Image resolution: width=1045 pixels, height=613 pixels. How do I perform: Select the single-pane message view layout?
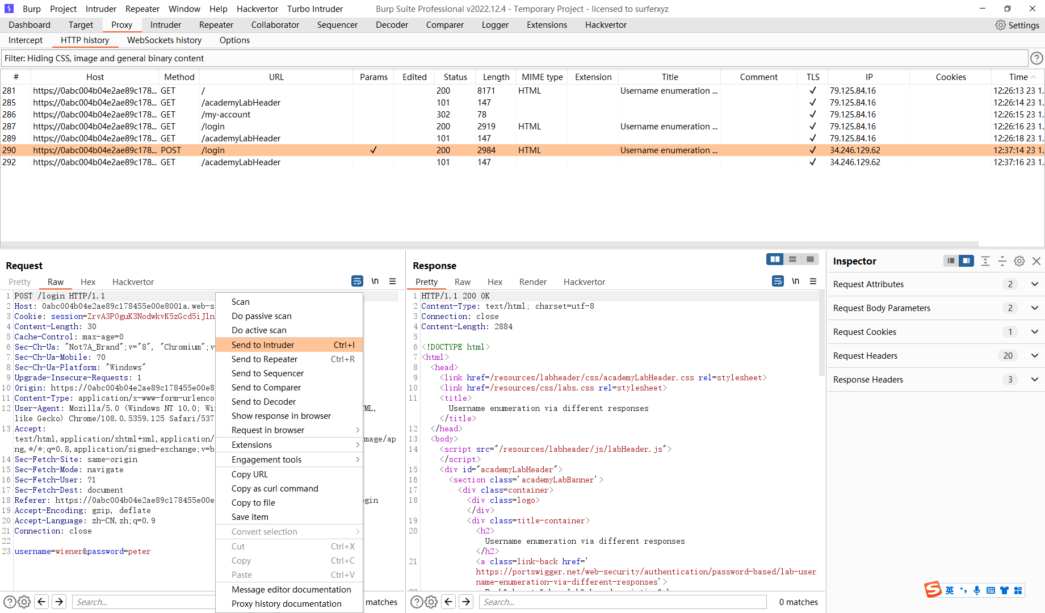coord(810,259)
